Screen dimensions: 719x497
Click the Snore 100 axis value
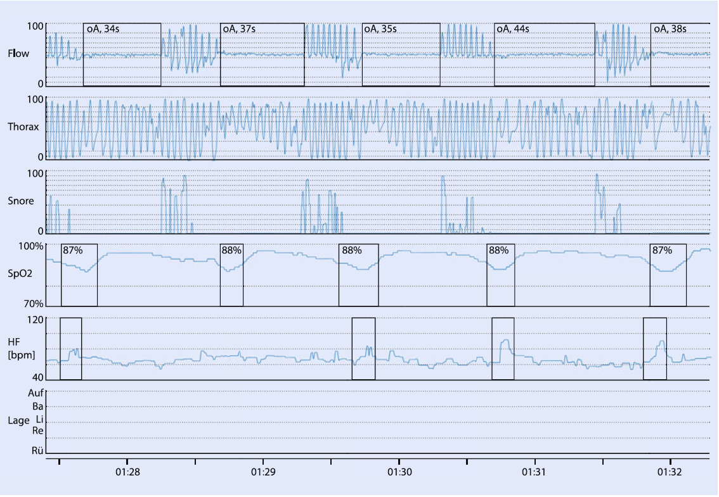(x=36, y=173)
